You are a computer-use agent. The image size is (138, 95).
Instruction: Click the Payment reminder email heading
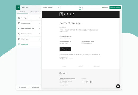click(x=71, y=23)
